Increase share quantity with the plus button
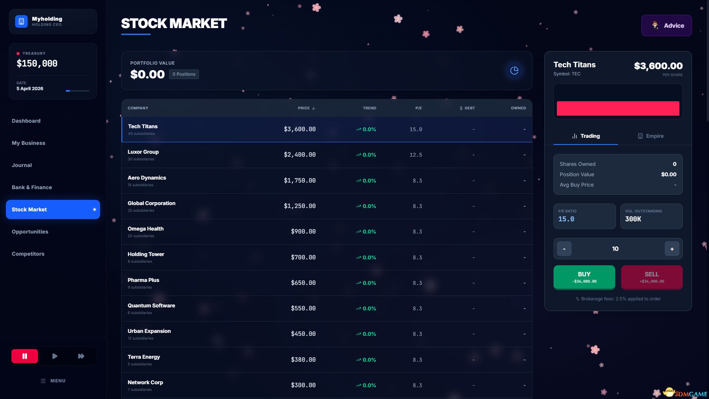This screenshot has width=709, height=399. coord(672,249)
